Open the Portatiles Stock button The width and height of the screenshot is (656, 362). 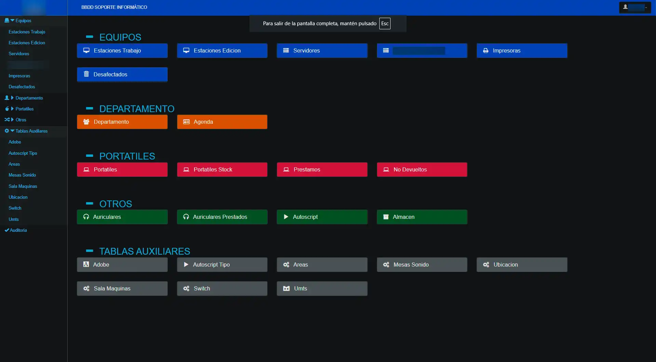[222, 169]
